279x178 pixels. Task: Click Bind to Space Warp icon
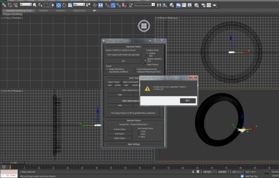[x=16, y=5]
